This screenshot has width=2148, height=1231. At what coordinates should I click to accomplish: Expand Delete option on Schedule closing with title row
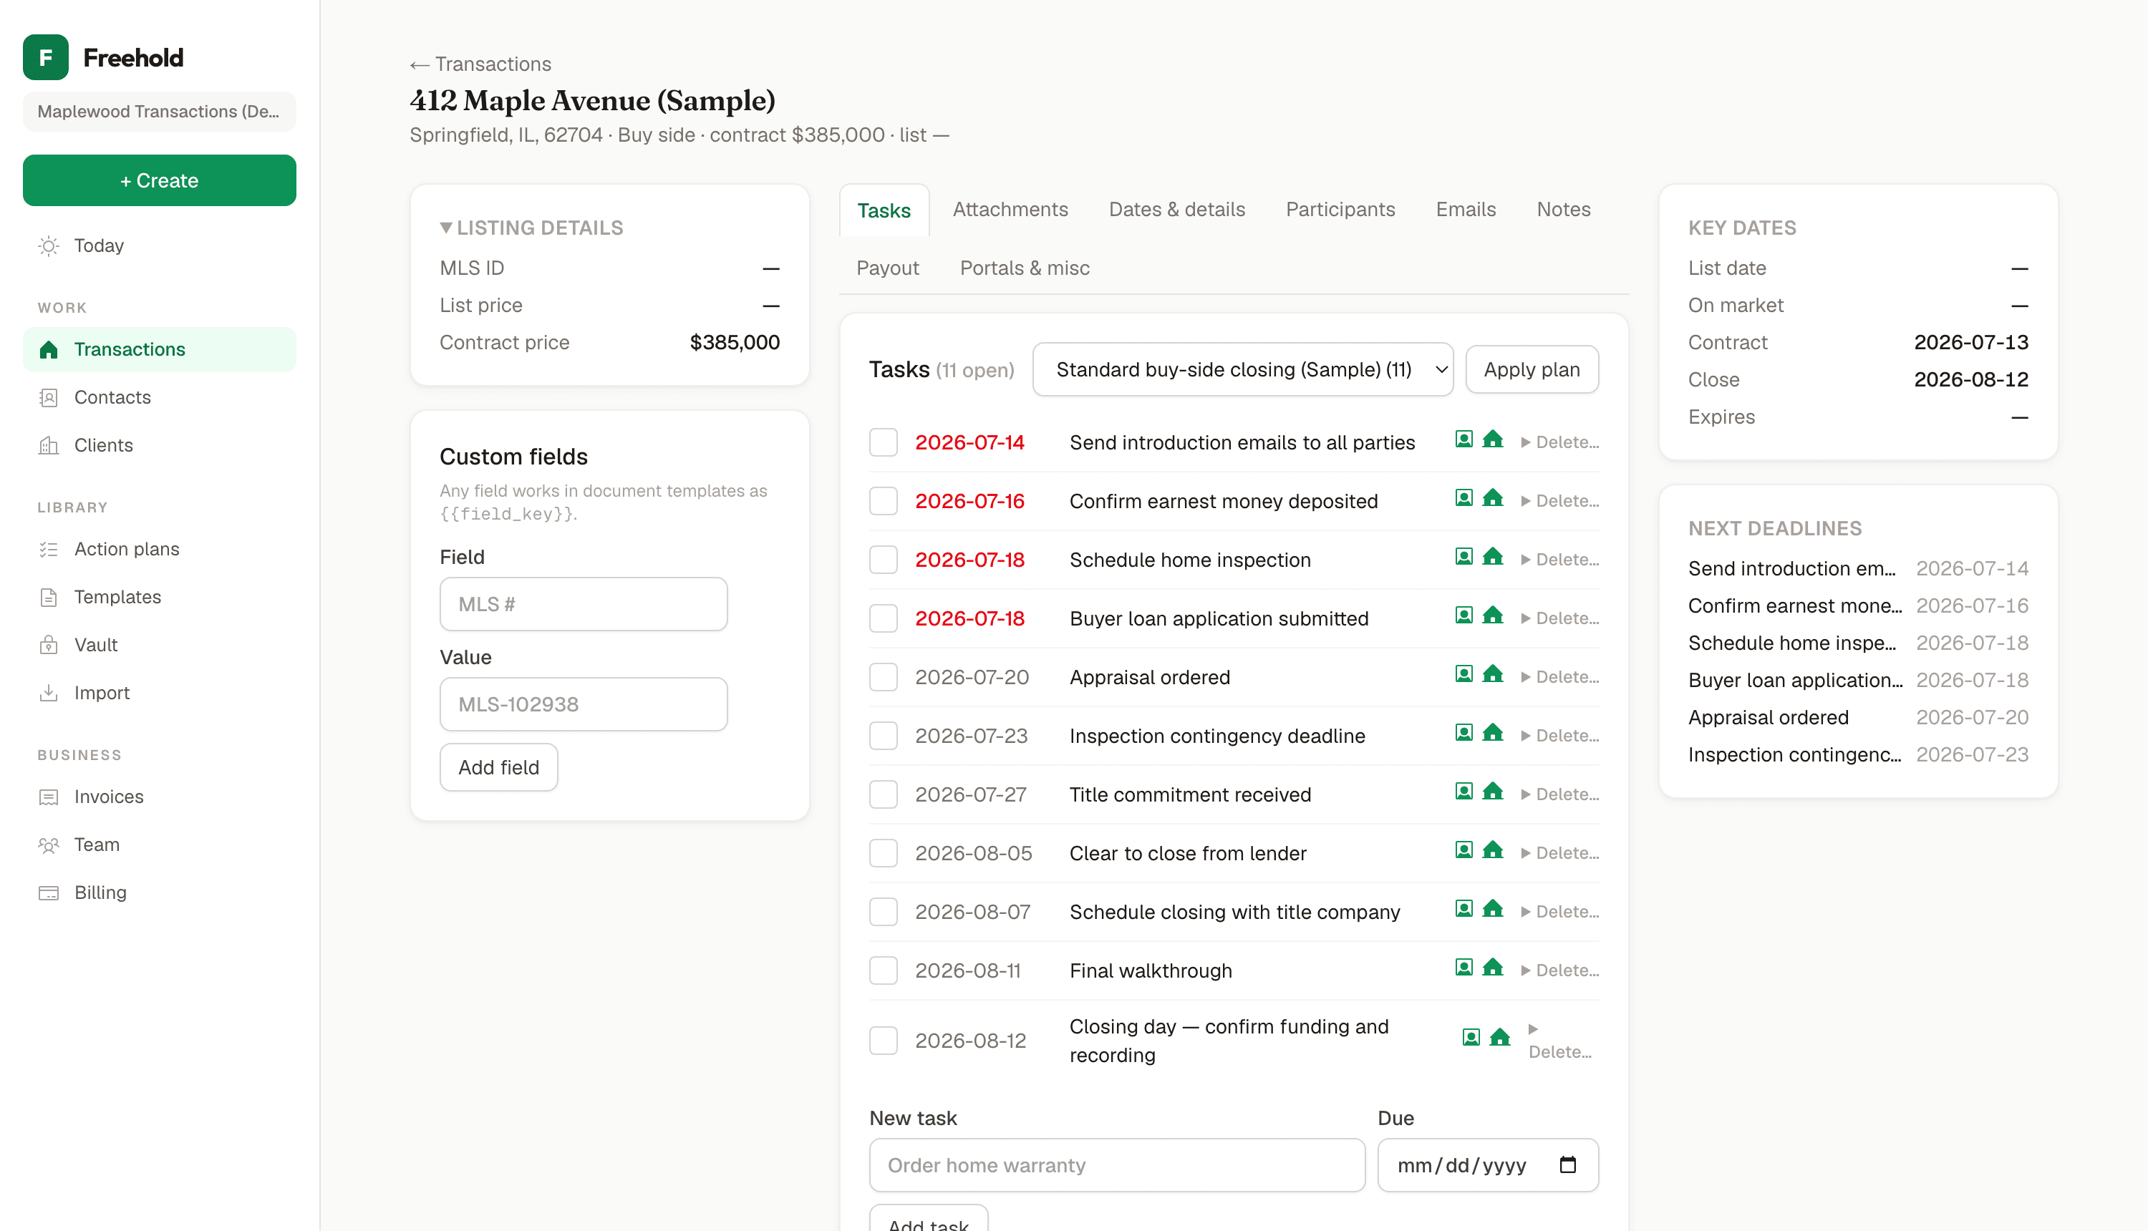[x=1559, y=913]
